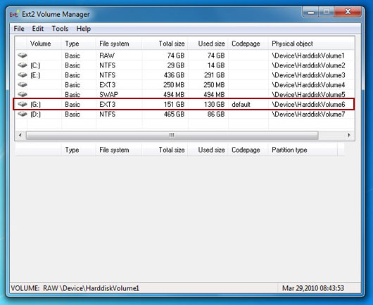Select the drive icon of the C: volume

pos(23,65)
